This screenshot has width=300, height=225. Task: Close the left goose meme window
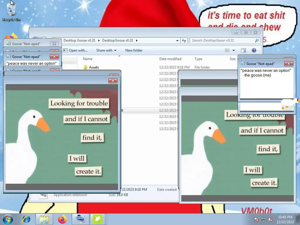[x=113, y=81]
